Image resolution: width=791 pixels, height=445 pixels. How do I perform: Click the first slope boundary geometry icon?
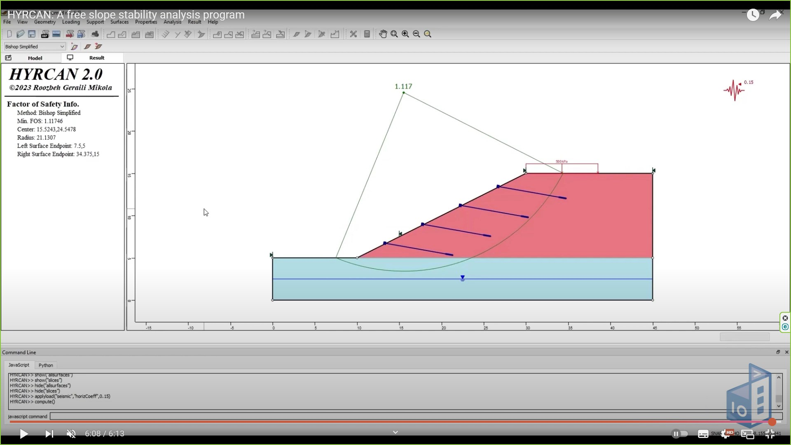click(x=111, y=34)
